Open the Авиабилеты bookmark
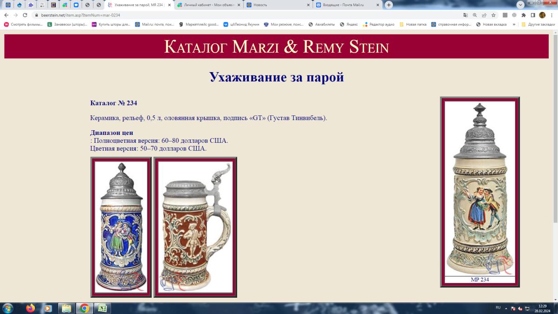 pyautogui.click(x=321, y=24)
